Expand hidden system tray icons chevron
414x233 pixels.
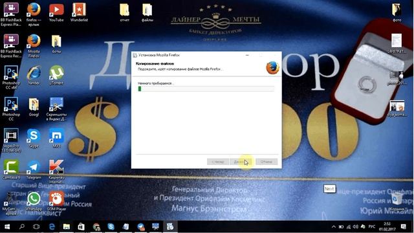click(334, 227)
